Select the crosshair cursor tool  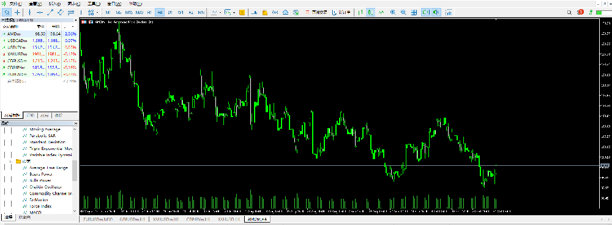18,12
